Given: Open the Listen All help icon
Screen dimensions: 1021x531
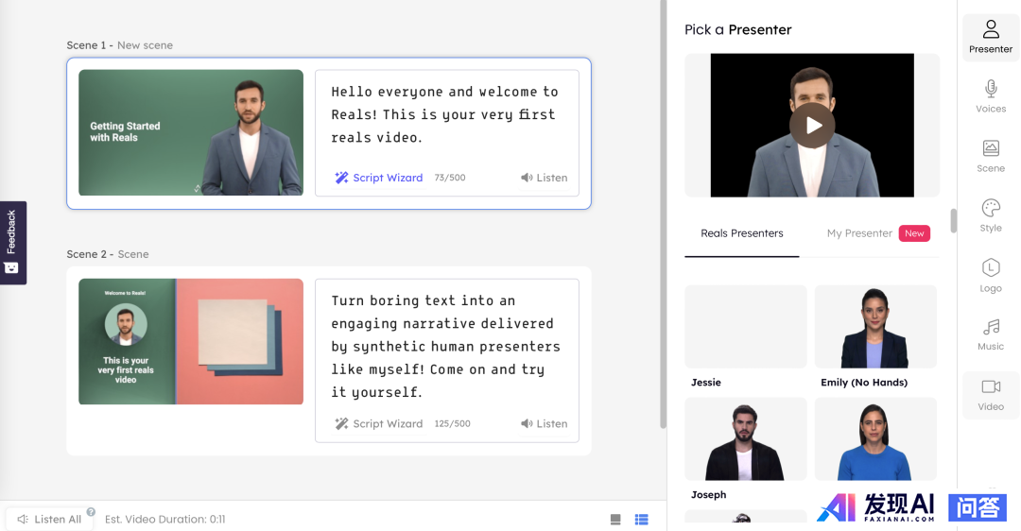Looking at the screenshot, I should coord(91,511).
